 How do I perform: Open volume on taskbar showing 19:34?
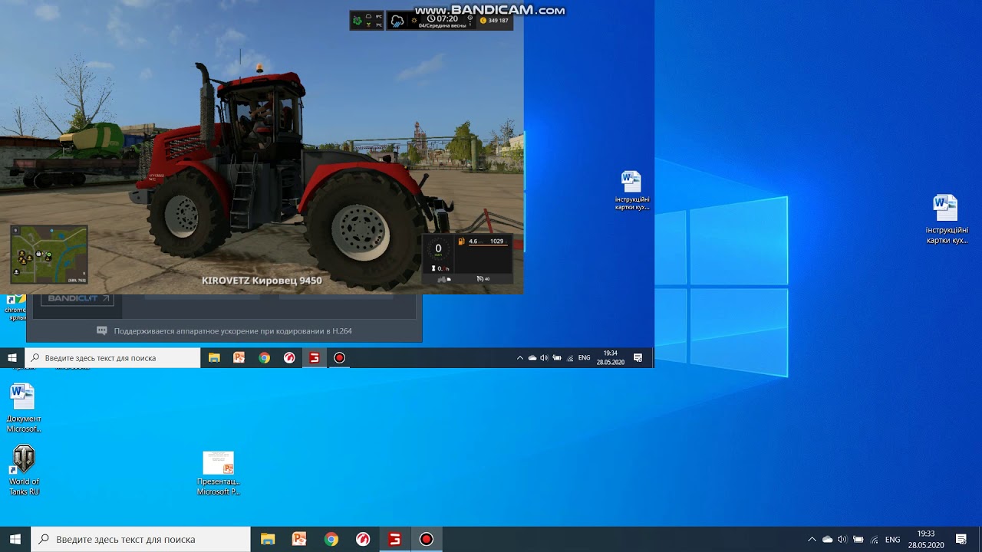coord(544,358)
